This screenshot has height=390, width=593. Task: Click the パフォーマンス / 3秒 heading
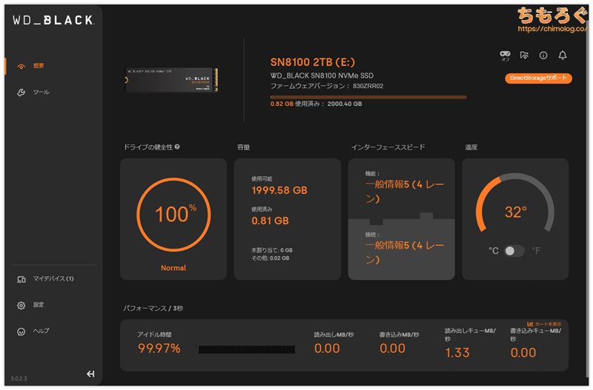[x=153, y=309]
